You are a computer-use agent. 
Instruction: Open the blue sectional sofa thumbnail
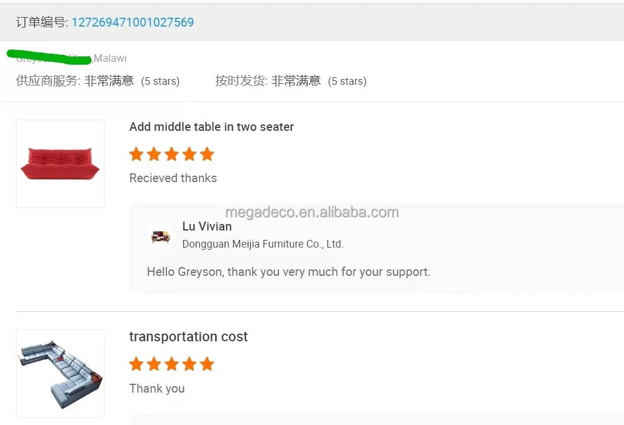(x=60, y=374)
